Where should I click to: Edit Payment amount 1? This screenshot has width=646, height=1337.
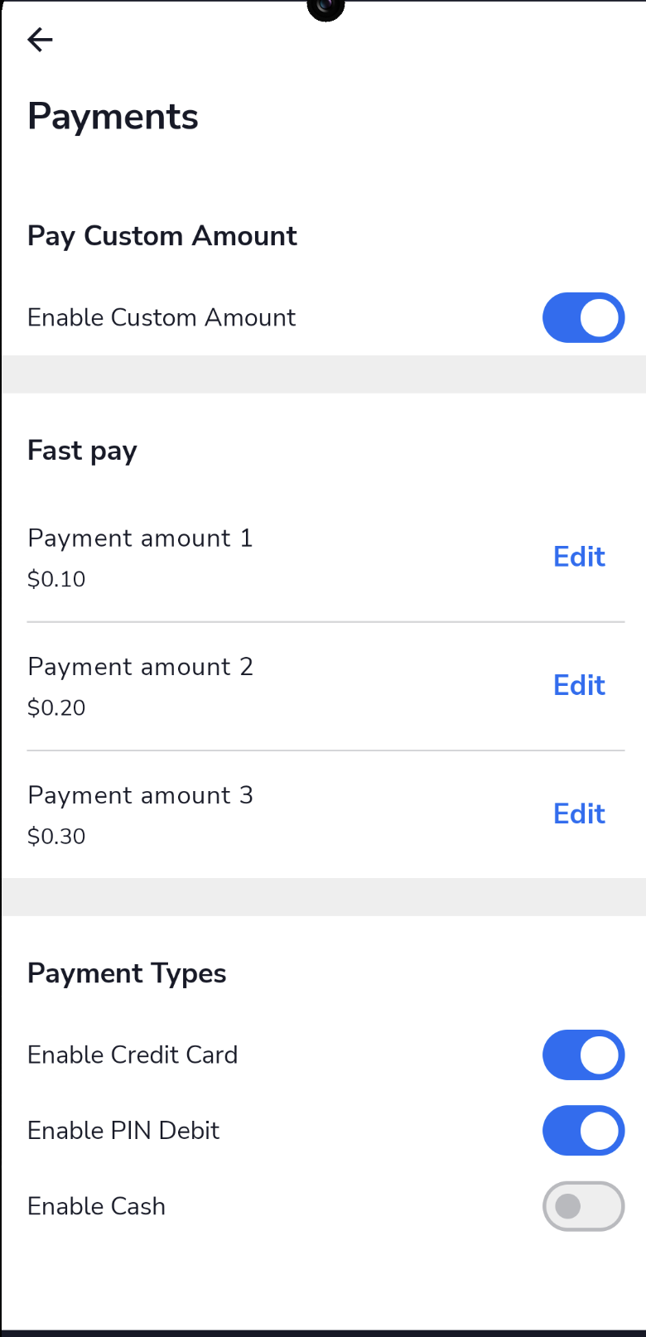coord(579,557)
